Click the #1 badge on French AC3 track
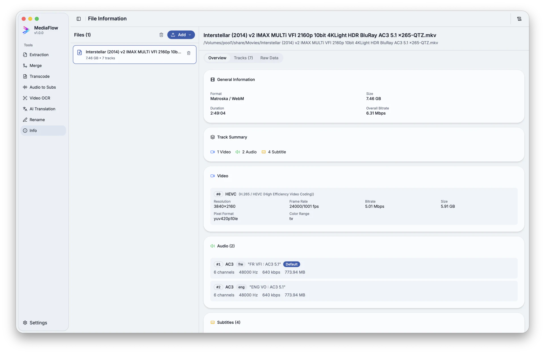 coord(218,264)
